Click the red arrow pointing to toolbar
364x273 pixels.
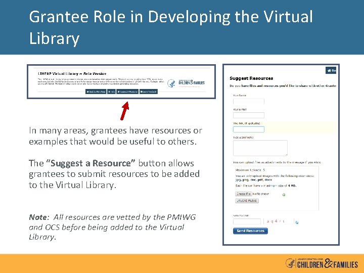tap(125, 111)
